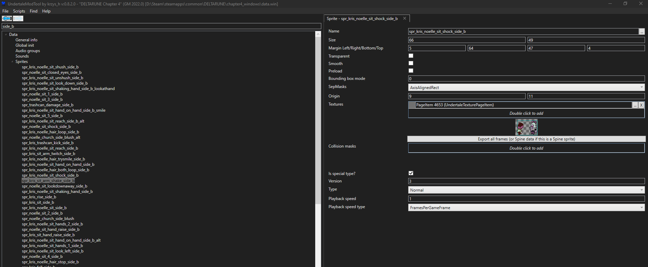Image resolution: width=648 pixels, height=267 pixels.
Task: Click the Margin Left field showing 5
Action: pyautogui.click(x=437, y=48)
